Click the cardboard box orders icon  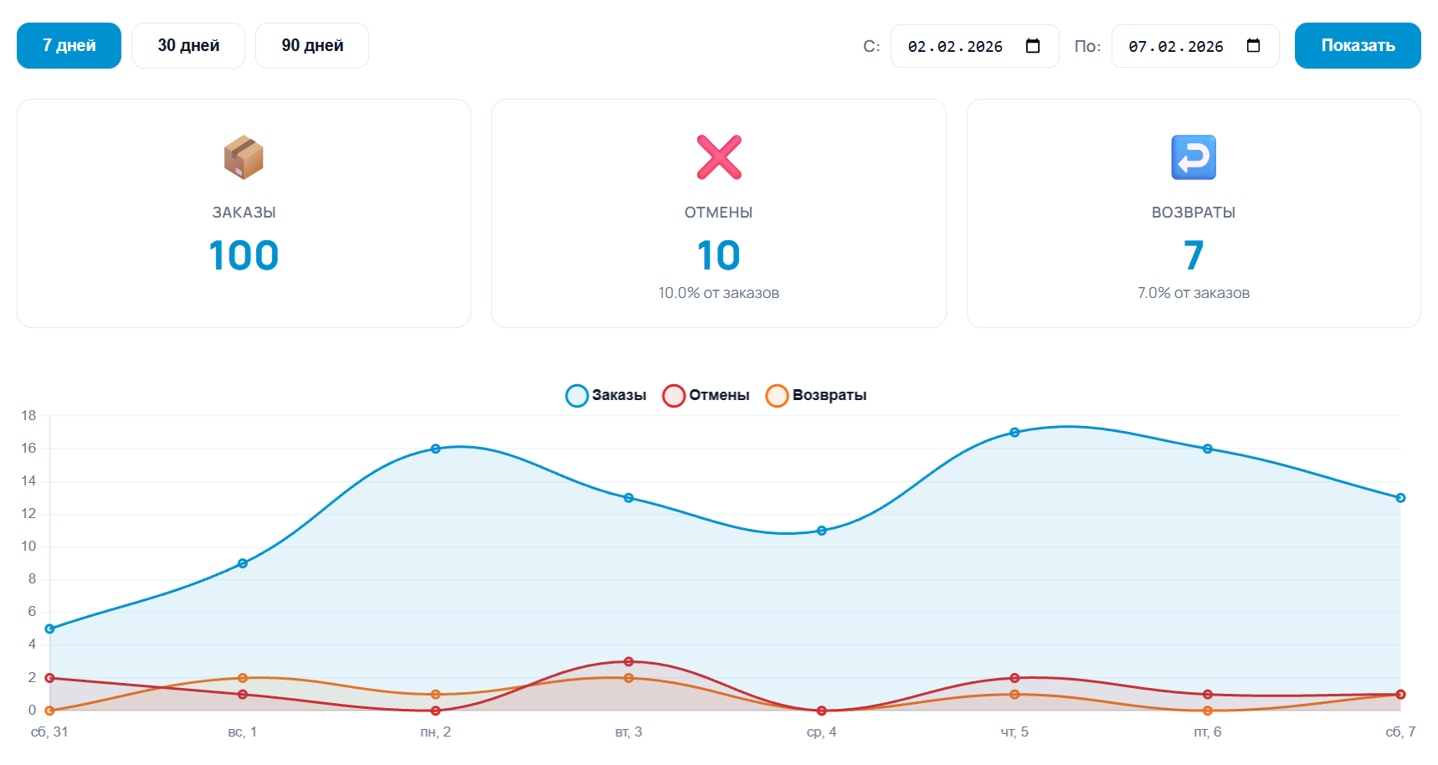pyautogui.click(x=244, y=157)
